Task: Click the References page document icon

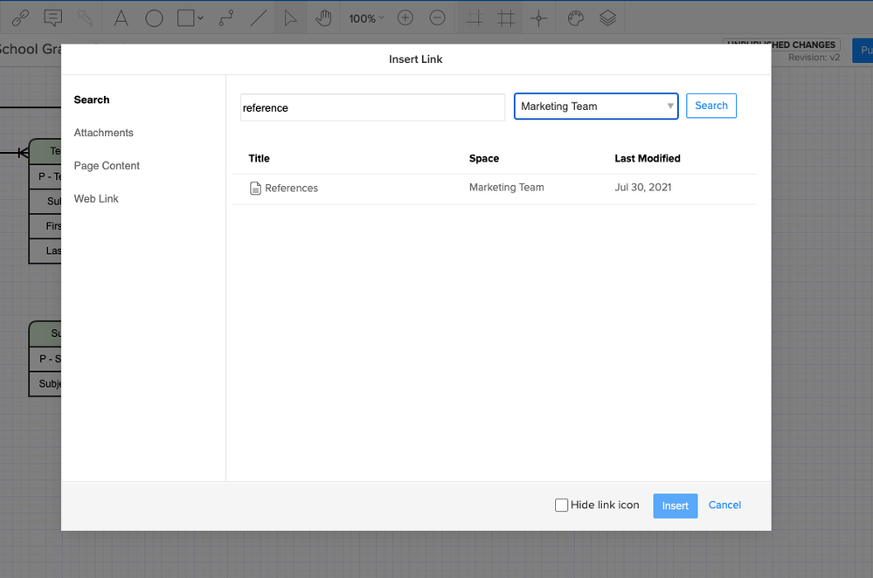Action: point(255,188)
